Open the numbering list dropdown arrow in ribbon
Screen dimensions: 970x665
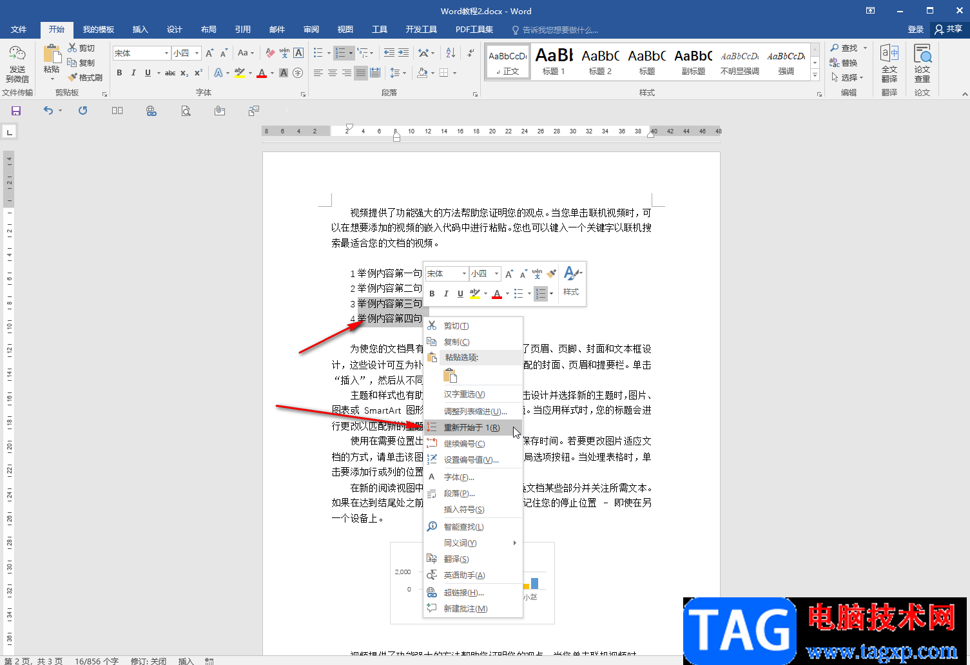click(351, 53)
